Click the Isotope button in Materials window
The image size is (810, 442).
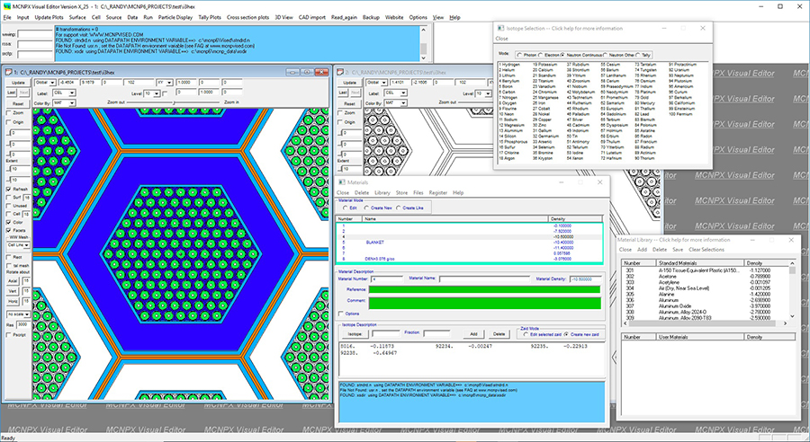tap(355, 334)
